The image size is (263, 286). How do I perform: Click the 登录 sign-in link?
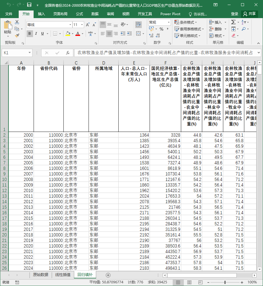[234, 14]
